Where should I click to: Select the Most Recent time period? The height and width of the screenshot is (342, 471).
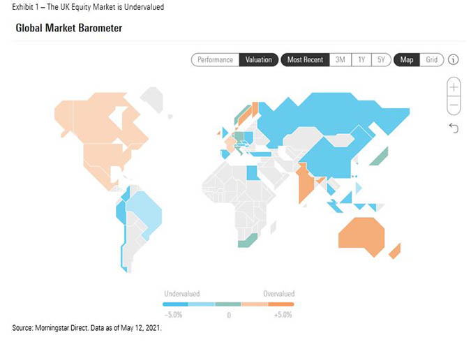click(305, 60)
